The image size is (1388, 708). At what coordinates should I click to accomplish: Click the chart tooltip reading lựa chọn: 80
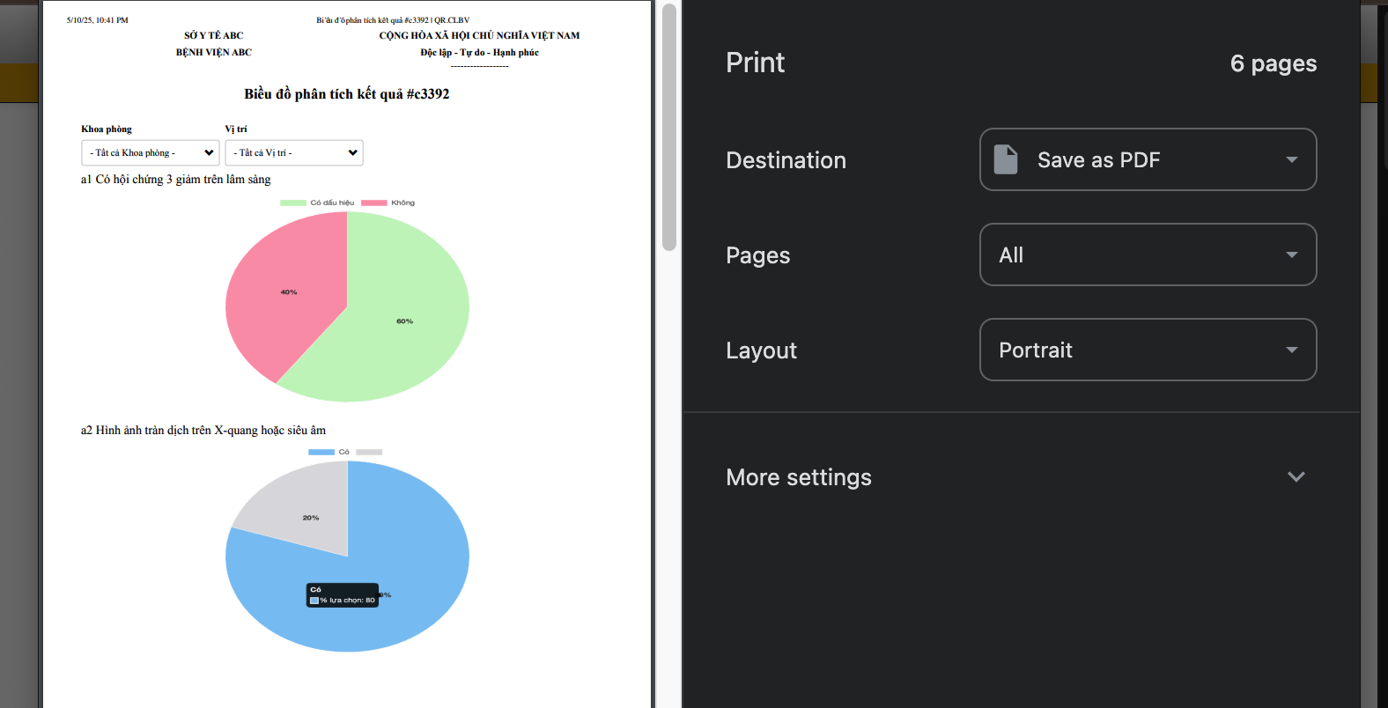pos(343,595)
